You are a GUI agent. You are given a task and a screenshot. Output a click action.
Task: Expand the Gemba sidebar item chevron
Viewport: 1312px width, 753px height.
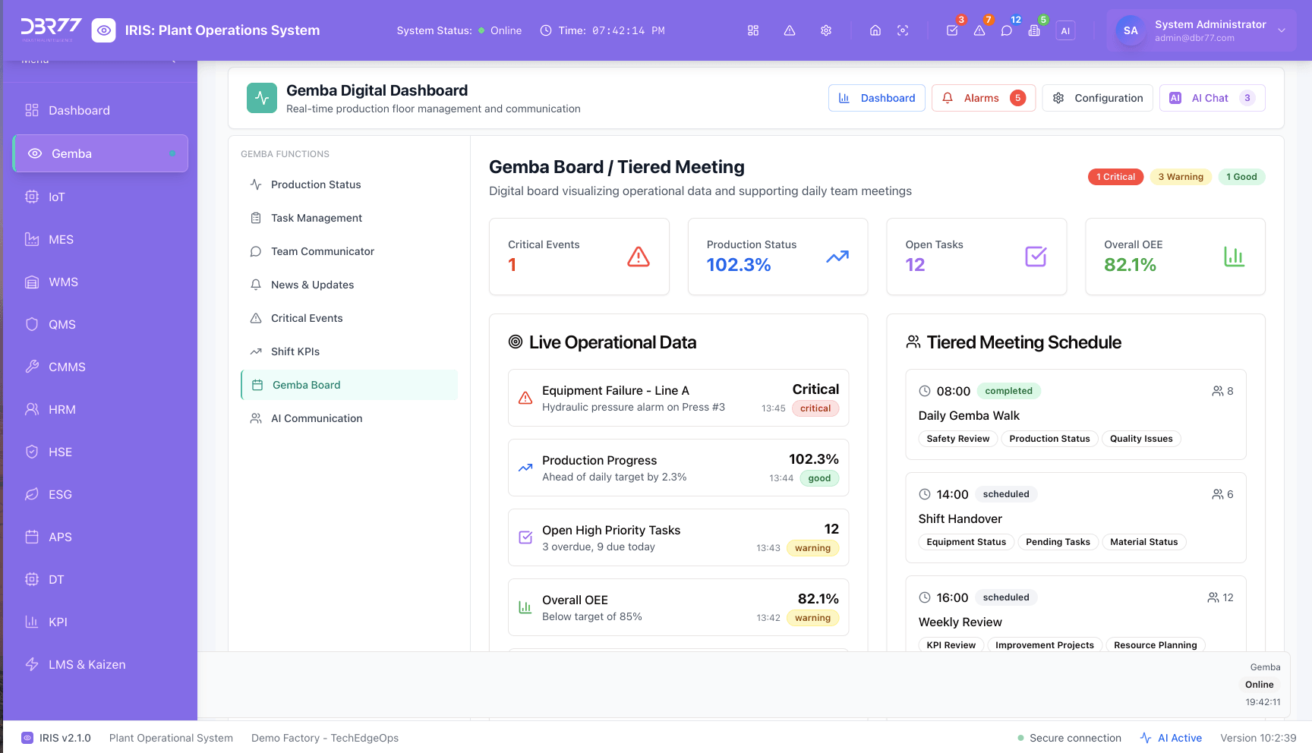(x=172, y=153)
